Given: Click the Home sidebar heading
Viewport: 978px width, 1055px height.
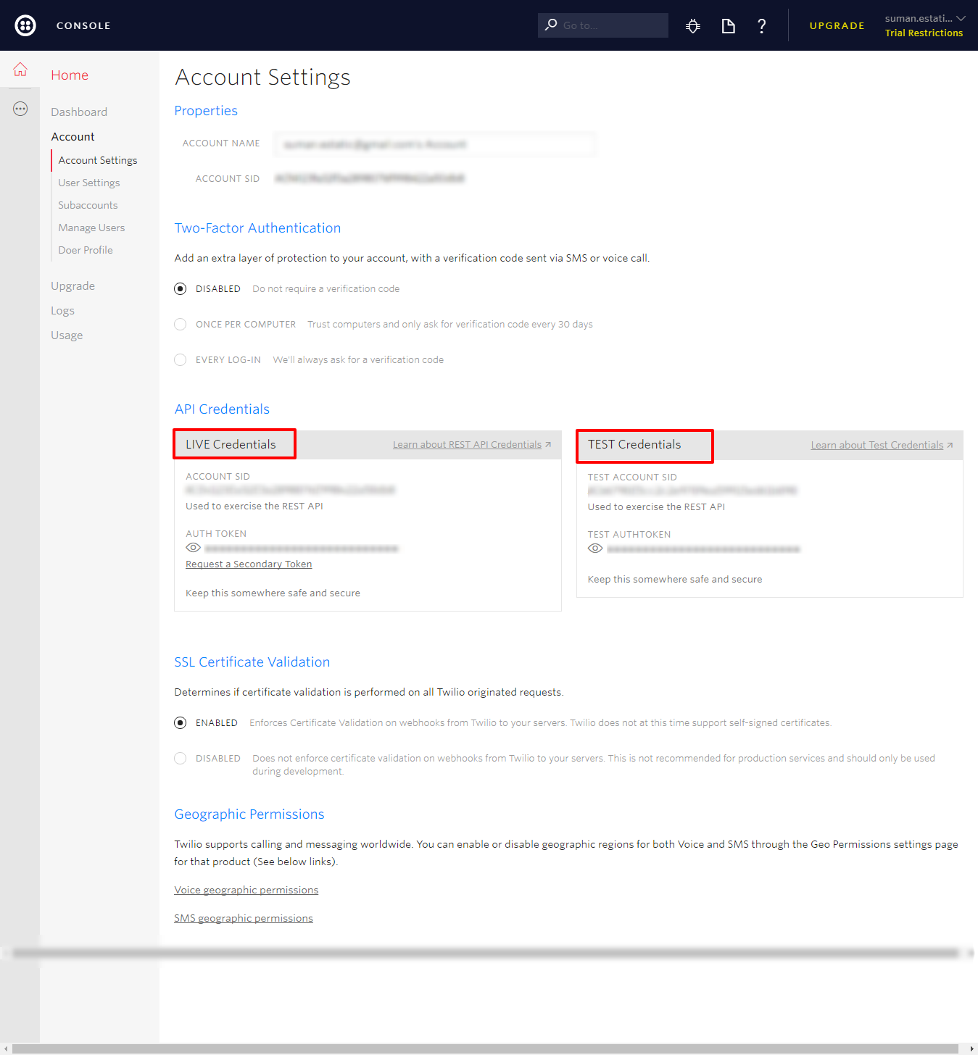Looking at the screenshot, I should pyautogui.click(x=70, y=75).
